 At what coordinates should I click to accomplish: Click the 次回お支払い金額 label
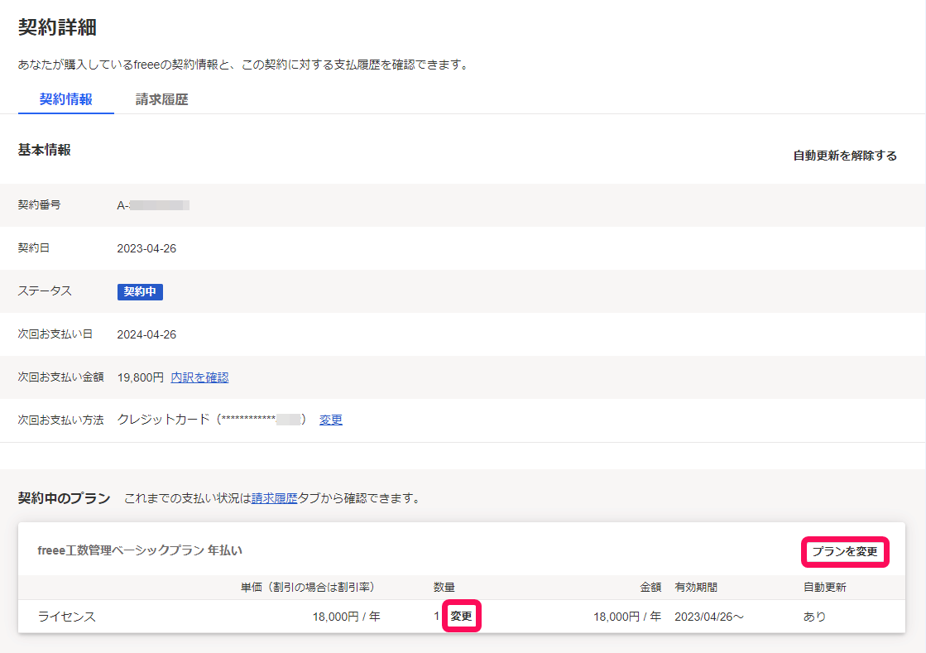pos(61,377)
